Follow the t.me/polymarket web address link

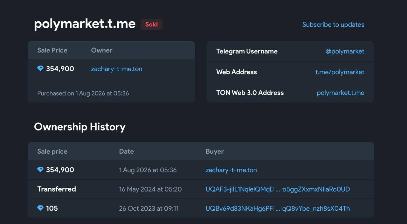pos(340,72)
